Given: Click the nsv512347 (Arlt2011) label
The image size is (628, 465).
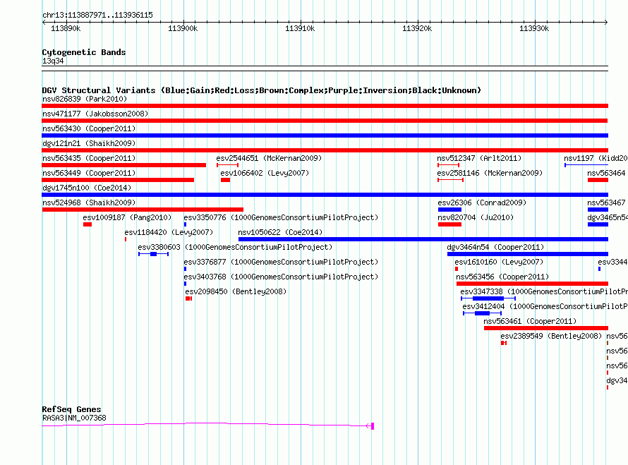Looking at the screenshot, I should pos(479,158).
